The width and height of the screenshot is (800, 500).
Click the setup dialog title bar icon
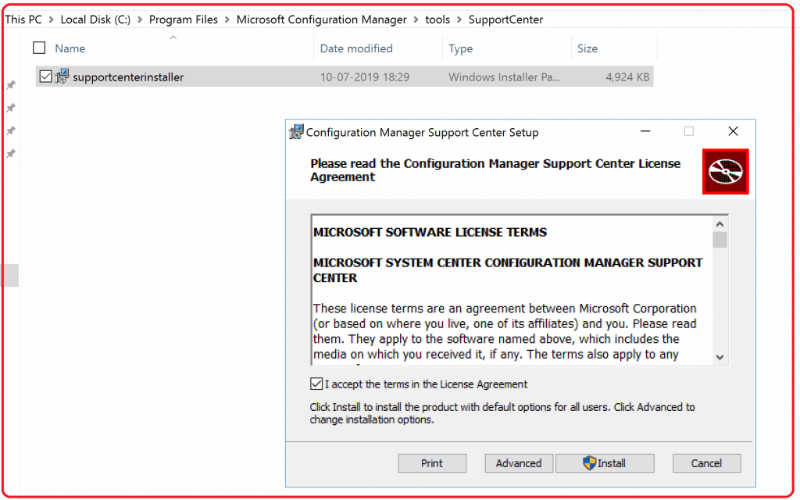[x=296, y=132]
